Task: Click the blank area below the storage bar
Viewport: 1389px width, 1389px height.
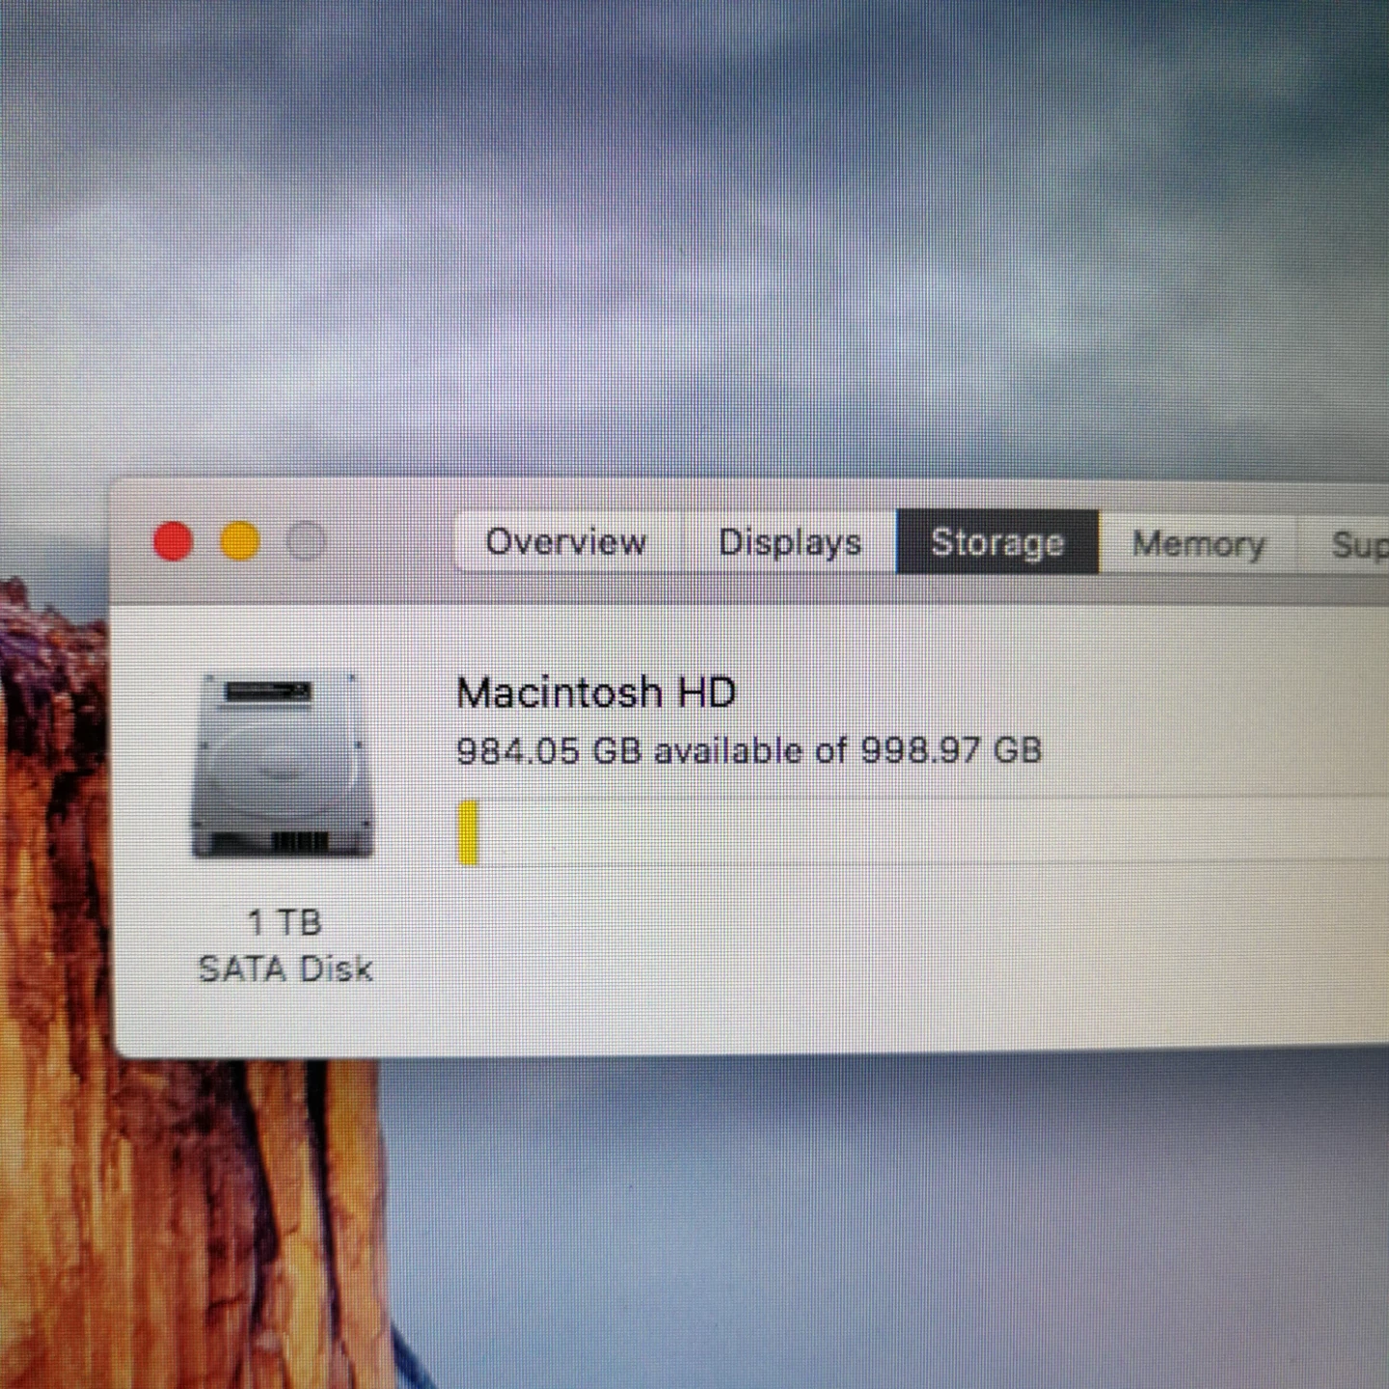Action: [x=868, y=965]
